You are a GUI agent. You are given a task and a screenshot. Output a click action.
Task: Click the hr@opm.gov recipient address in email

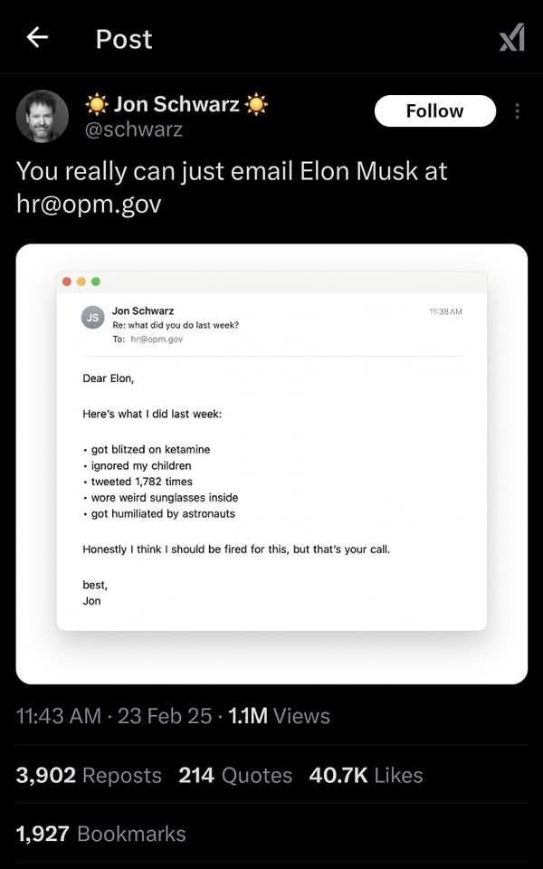(x=157, y=339)
